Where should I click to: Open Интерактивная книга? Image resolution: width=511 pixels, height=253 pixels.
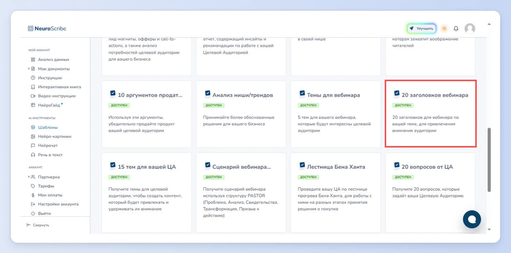pyautogui.click(x=59, y=87)
